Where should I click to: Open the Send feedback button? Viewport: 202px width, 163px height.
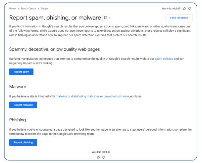179,18
